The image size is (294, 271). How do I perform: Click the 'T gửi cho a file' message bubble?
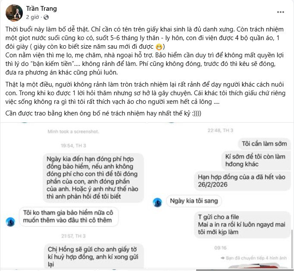[x=242, y=224]
